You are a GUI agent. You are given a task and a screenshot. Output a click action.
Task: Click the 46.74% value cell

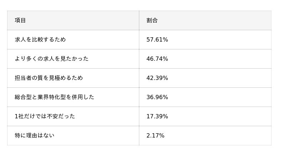click(157, 59)
